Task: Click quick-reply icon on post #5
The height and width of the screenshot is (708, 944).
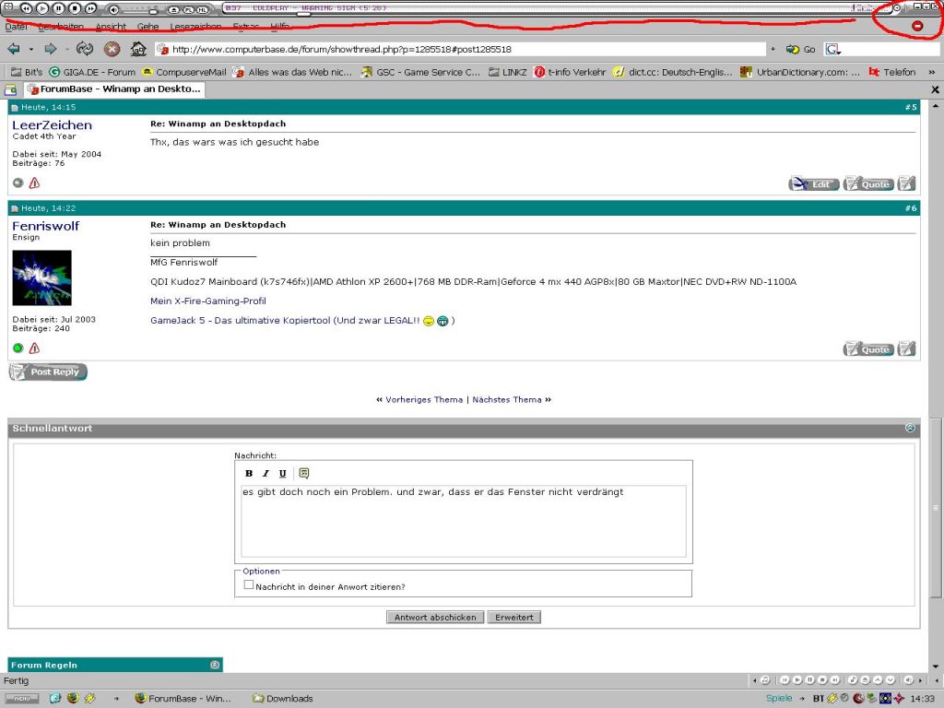Action: tap(907, 183)
